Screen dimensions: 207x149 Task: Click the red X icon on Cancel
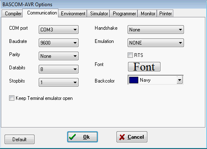(x=122, y=137)
